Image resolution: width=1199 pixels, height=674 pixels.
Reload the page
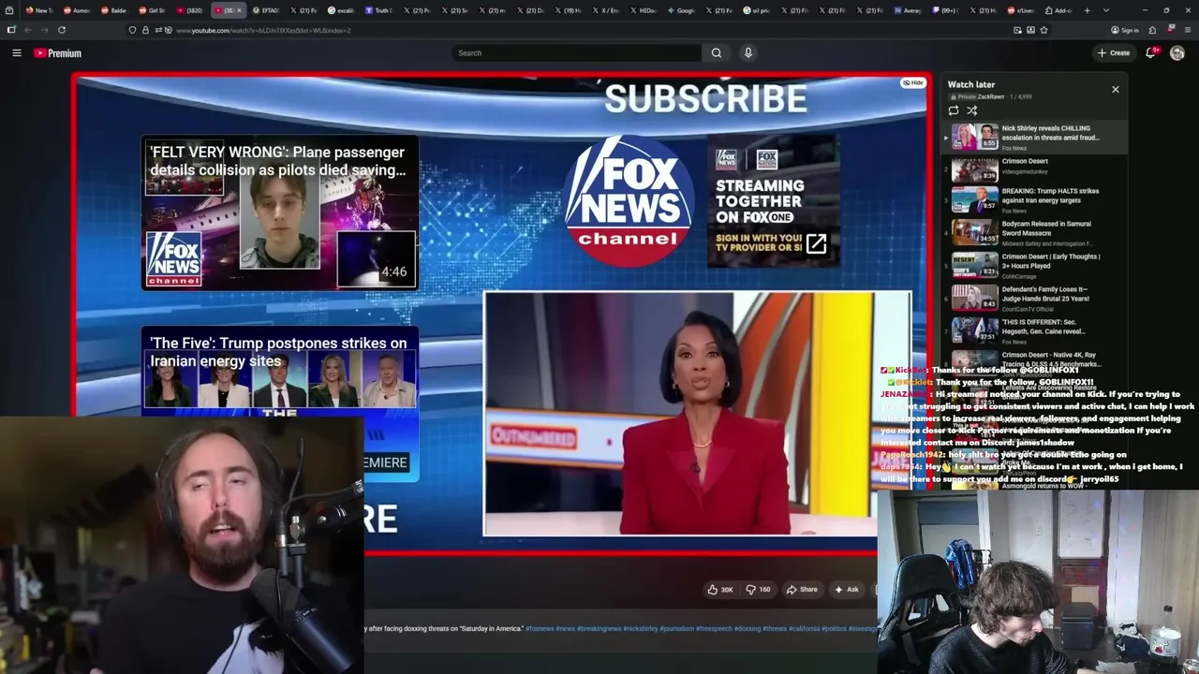(x=62, y=30)
